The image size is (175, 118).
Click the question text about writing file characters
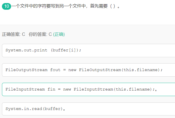(x=65, y=6)
